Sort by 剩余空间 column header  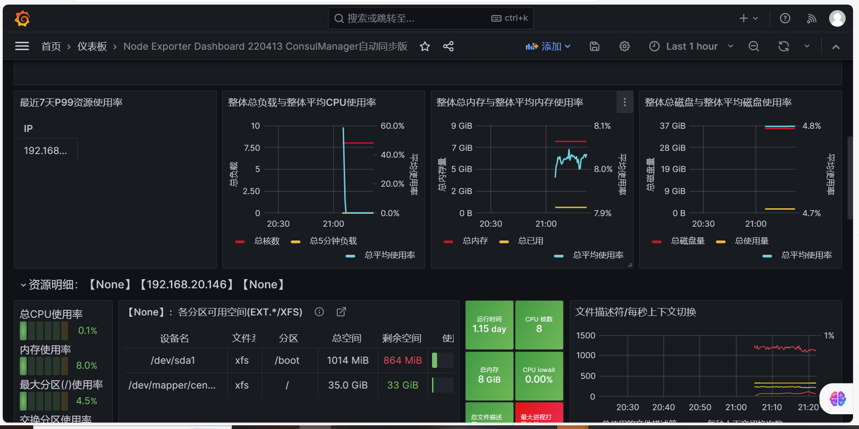(x=402, y=338)
